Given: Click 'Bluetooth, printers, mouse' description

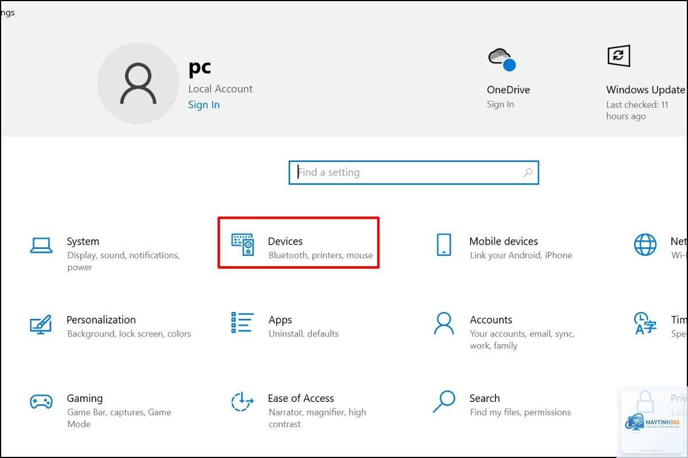Looking at the screenshot, I should [x=320, y=255].
